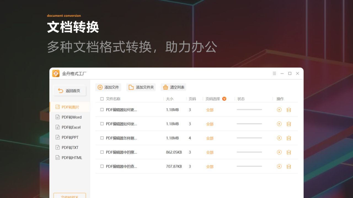
Task: Add files via the 添加文件 plus icon
Action: click(100, 87)
